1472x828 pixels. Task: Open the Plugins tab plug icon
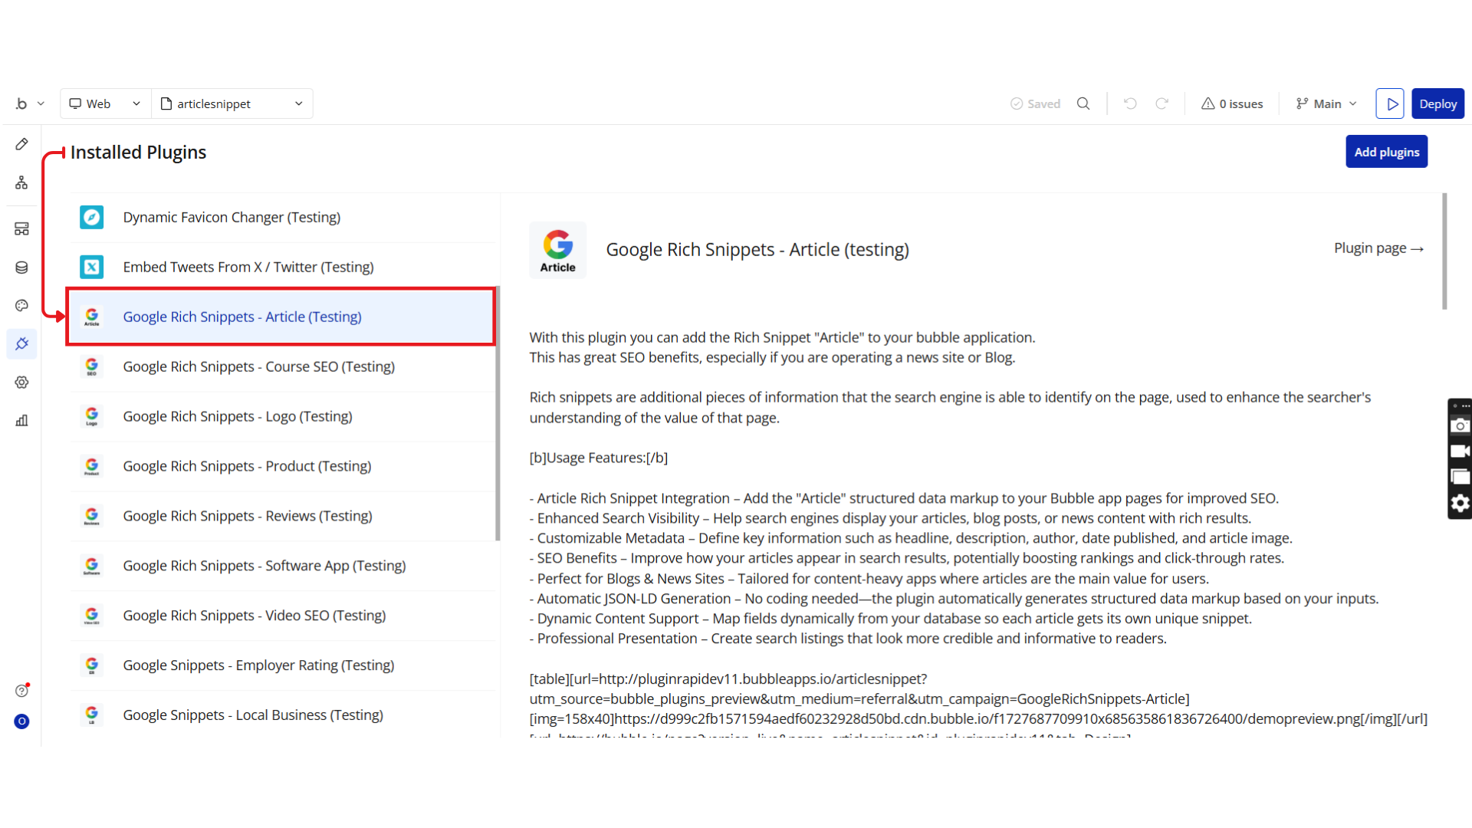pyautogui.click(x=21, y=343)
